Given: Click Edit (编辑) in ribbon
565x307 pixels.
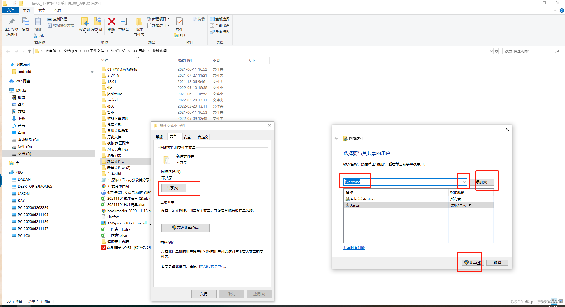Looking at the screenshot, I should tap(198, 19).
